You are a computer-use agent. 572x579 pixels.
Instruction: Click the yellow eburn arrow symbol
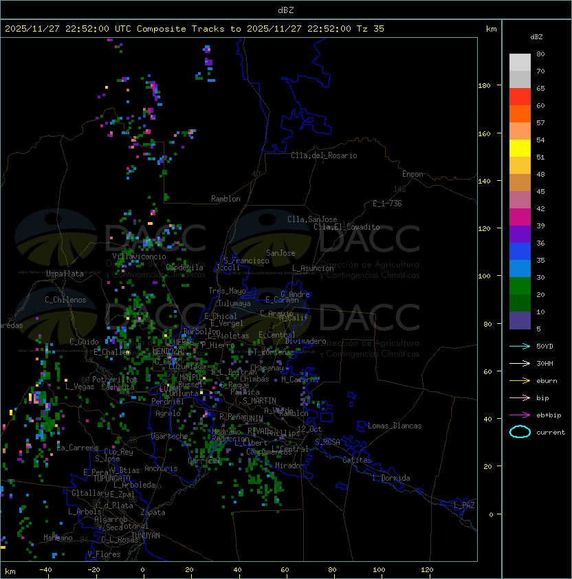520,380
